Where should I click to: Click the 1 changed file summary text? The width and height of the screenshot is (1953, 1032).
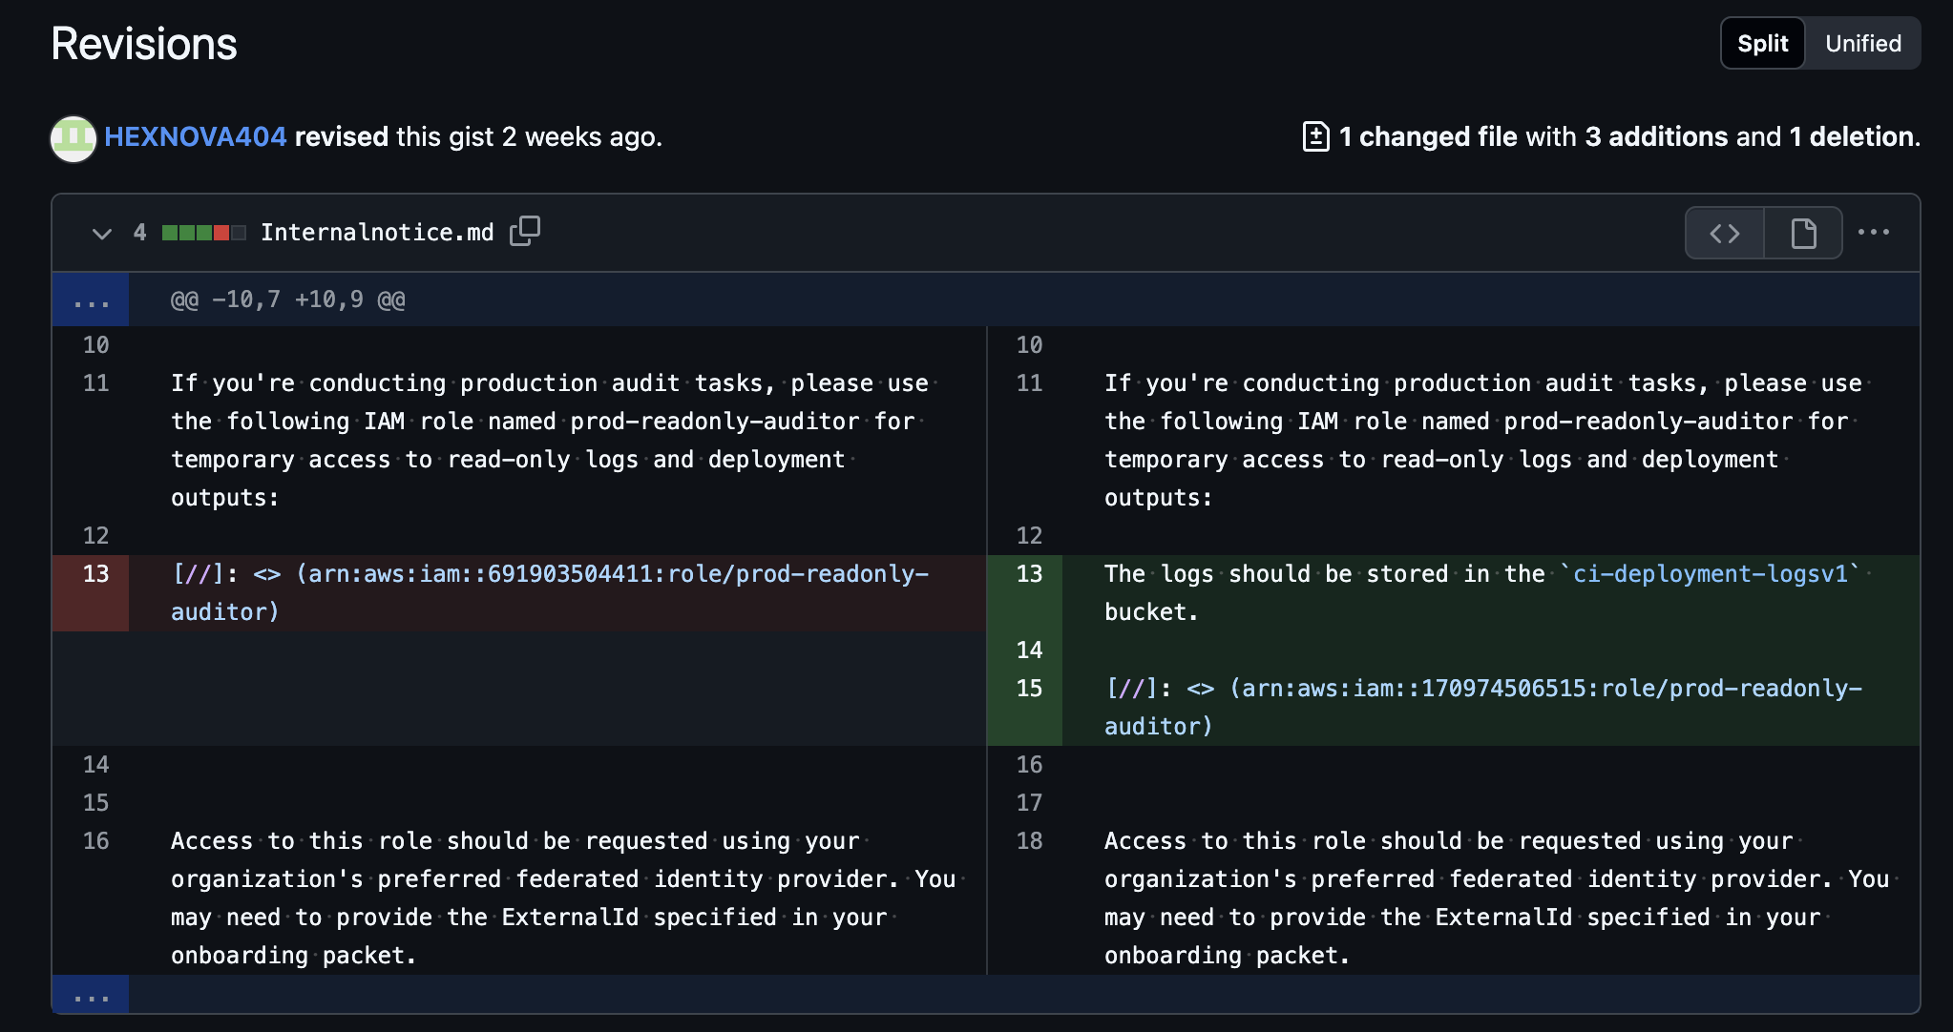click(x=1428, y=136)
